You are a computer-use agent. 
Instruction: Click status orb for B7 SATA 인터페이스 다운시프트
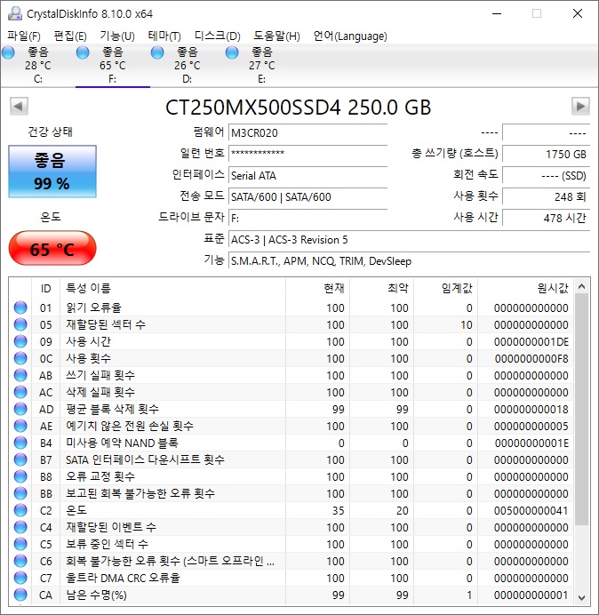tap(20, 459)
